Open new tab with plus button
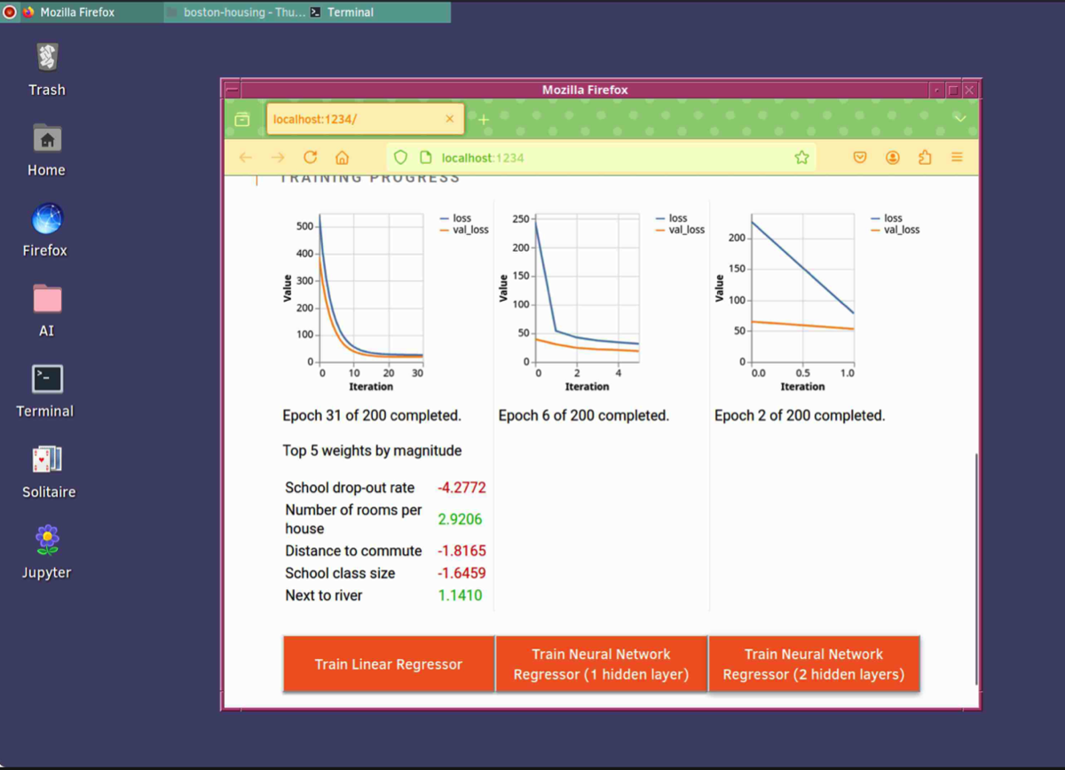1065x770 pixels. pyautogui.click(x=484, y=119)
